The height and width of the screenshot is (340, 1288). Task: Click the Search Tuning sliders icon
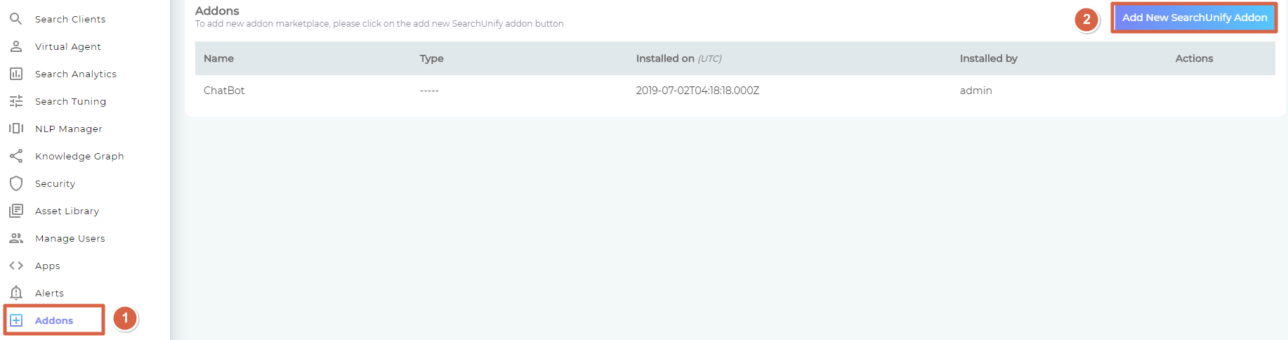pos(15,101)
